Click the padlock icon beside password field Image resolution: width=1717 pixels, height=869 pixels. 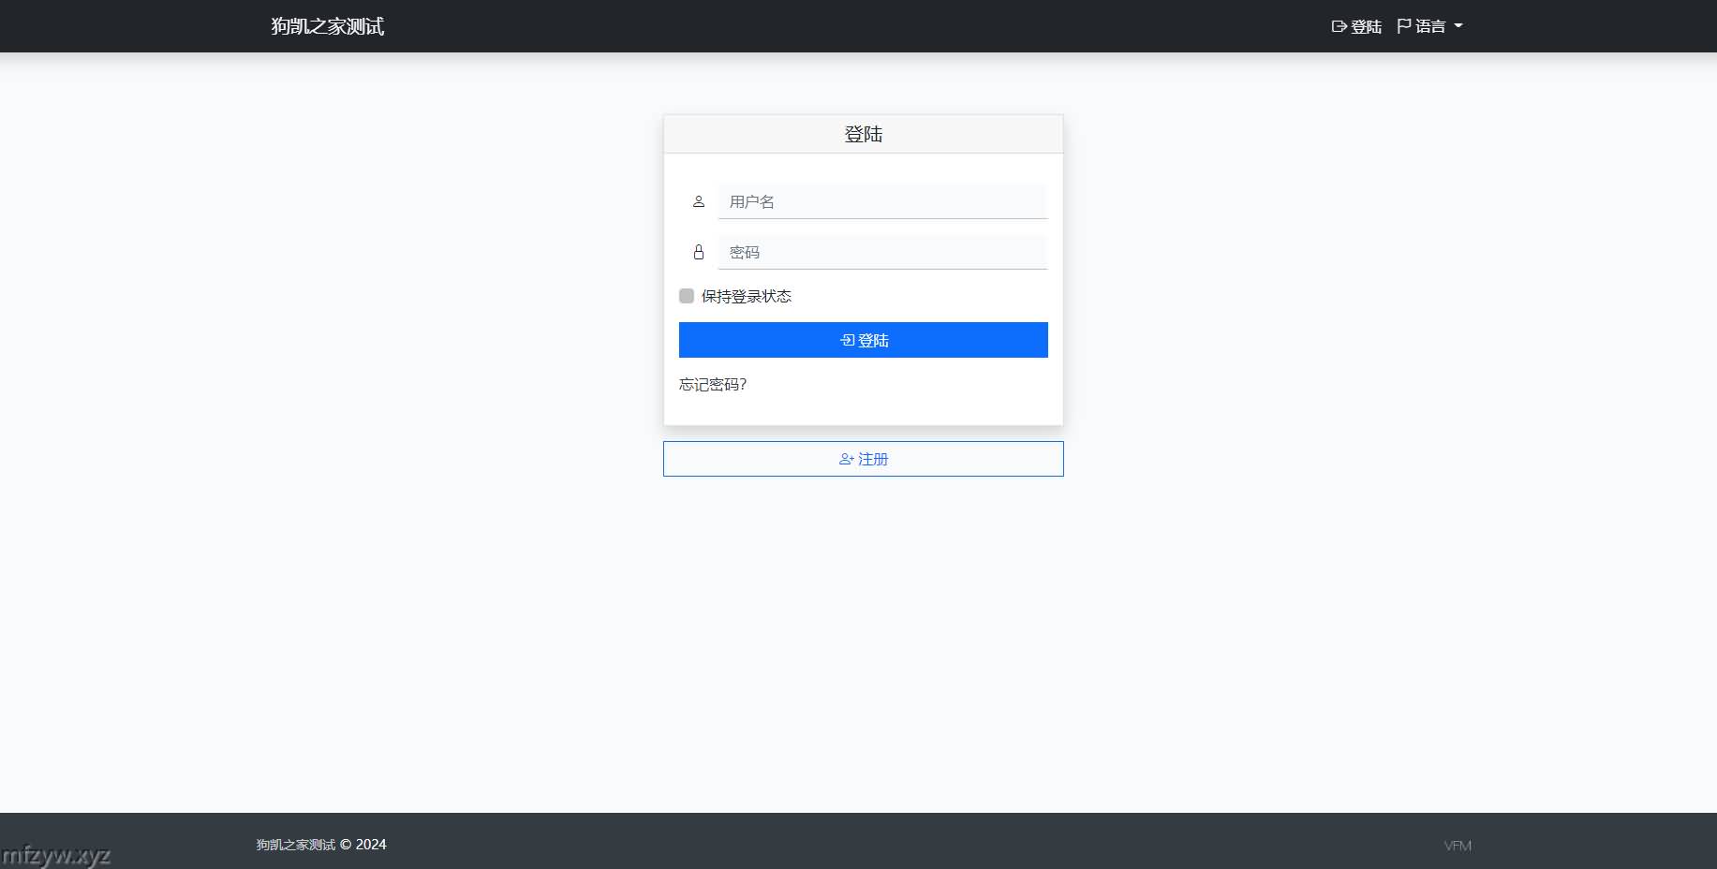click(x=698, y=252)
